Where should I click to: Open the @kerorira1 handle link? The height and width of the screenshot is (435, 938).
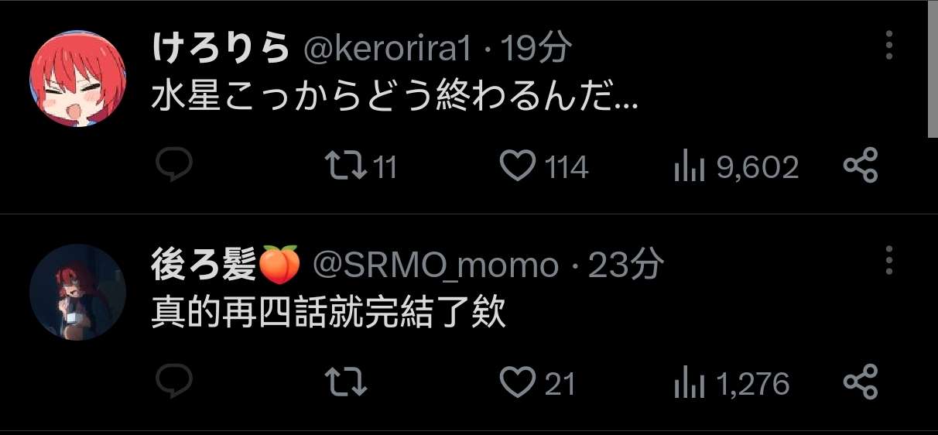click(388, 50)
